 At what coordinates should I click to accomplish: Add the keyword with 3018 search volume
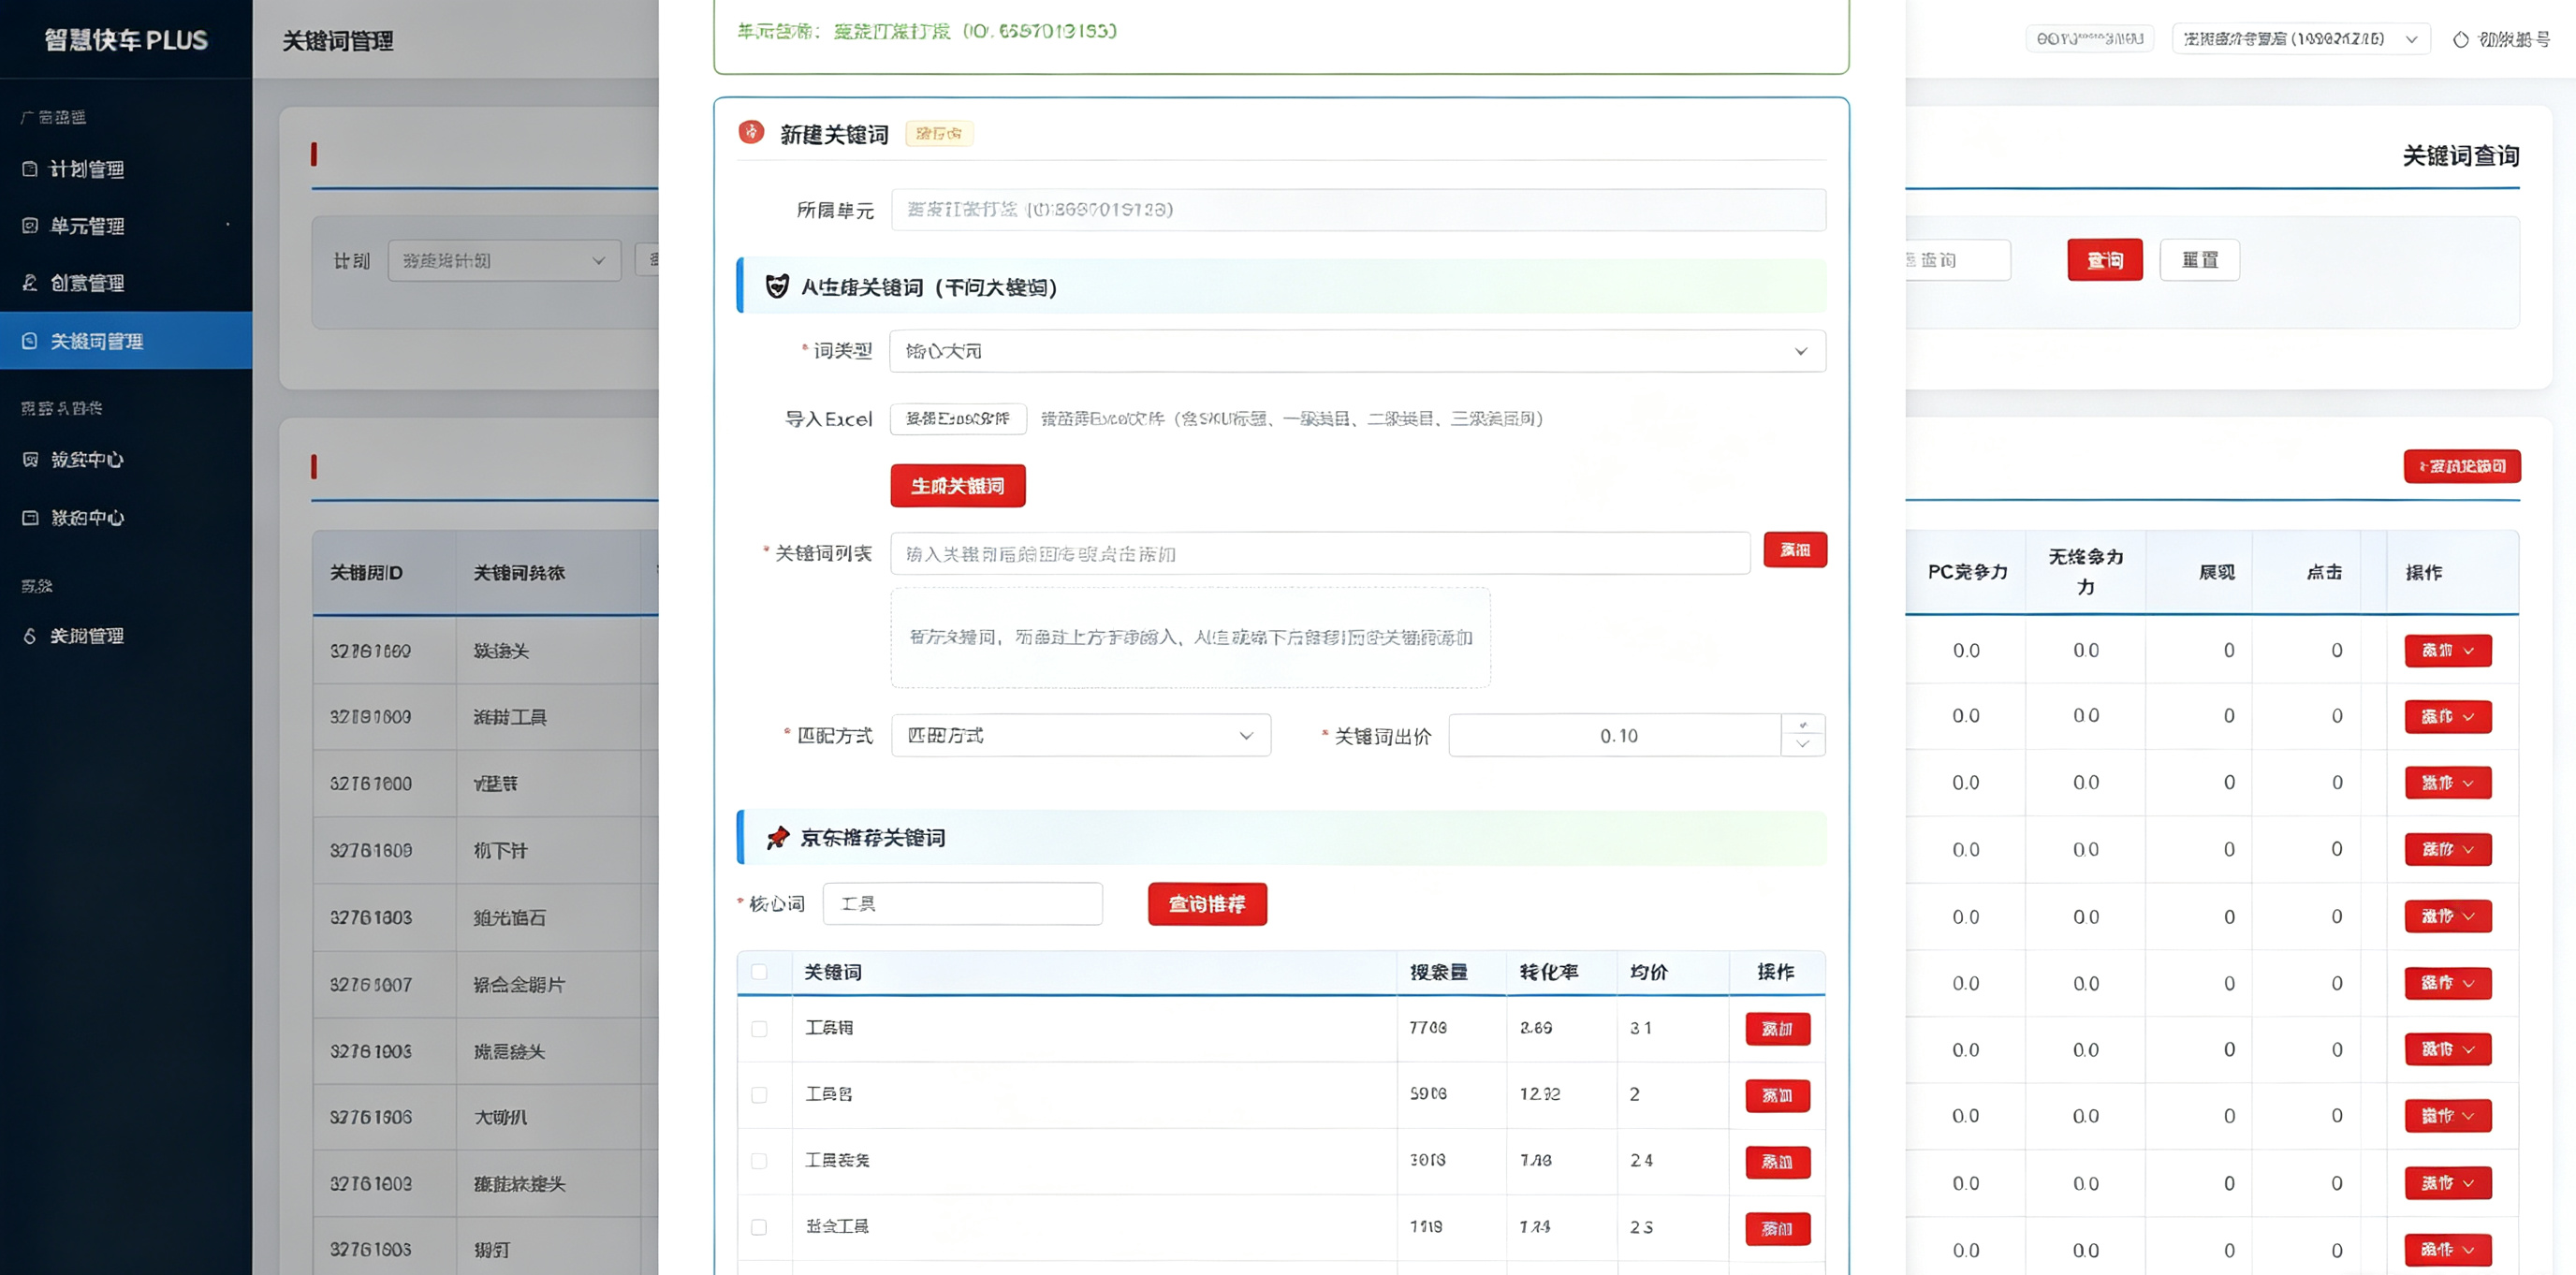point(1777,1162)
